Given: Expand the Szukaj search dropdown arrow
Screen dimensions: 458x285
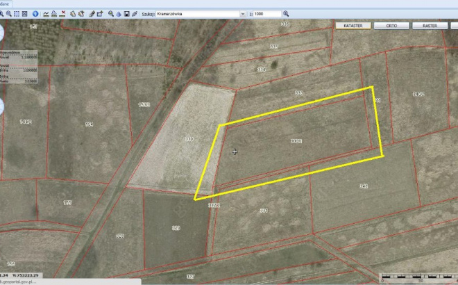Looking at the screenshot, I should pos(242,14).
